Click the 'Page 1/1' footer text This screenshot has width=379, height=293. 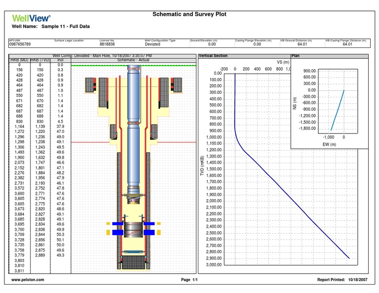pos(189,280)
